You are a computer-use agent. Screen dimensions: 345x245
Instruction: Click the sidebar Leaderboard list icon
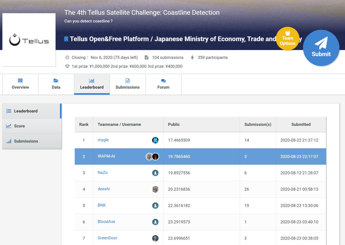point(9,111)
